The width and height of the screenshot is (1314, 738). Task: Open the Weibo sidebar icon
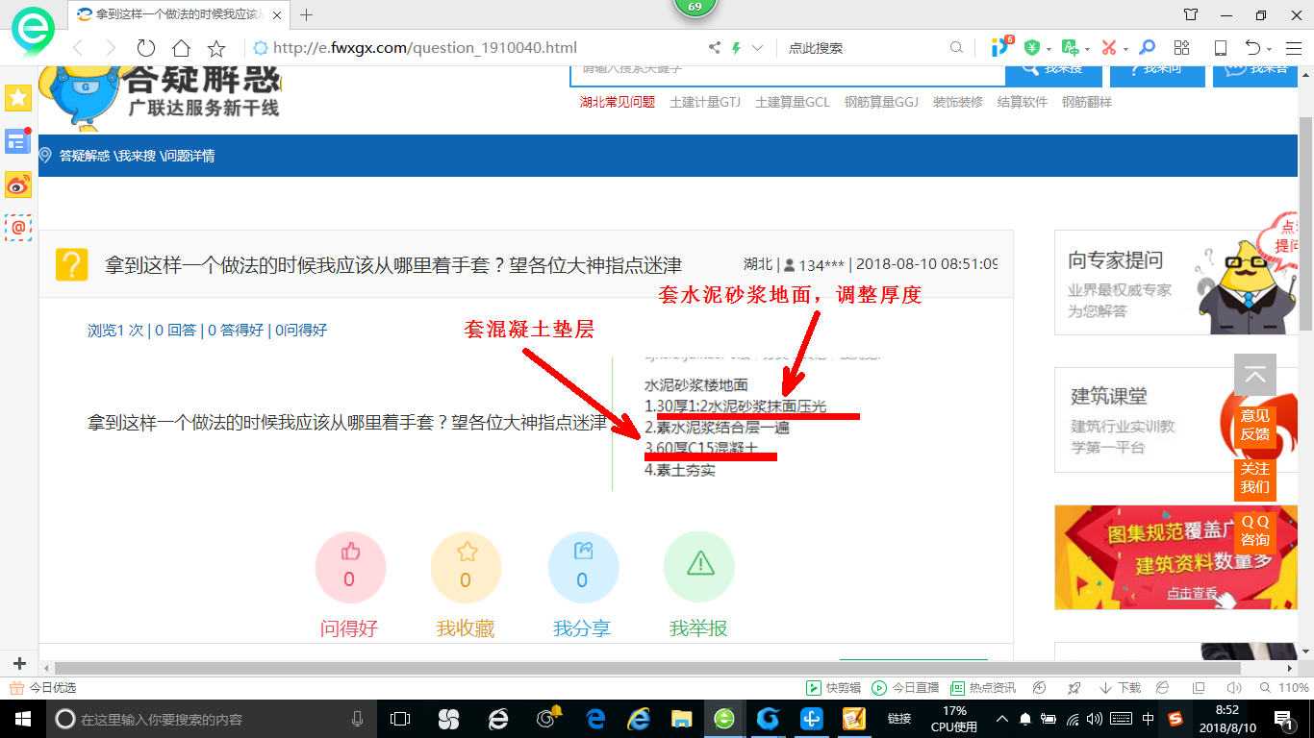coord(18,184)
